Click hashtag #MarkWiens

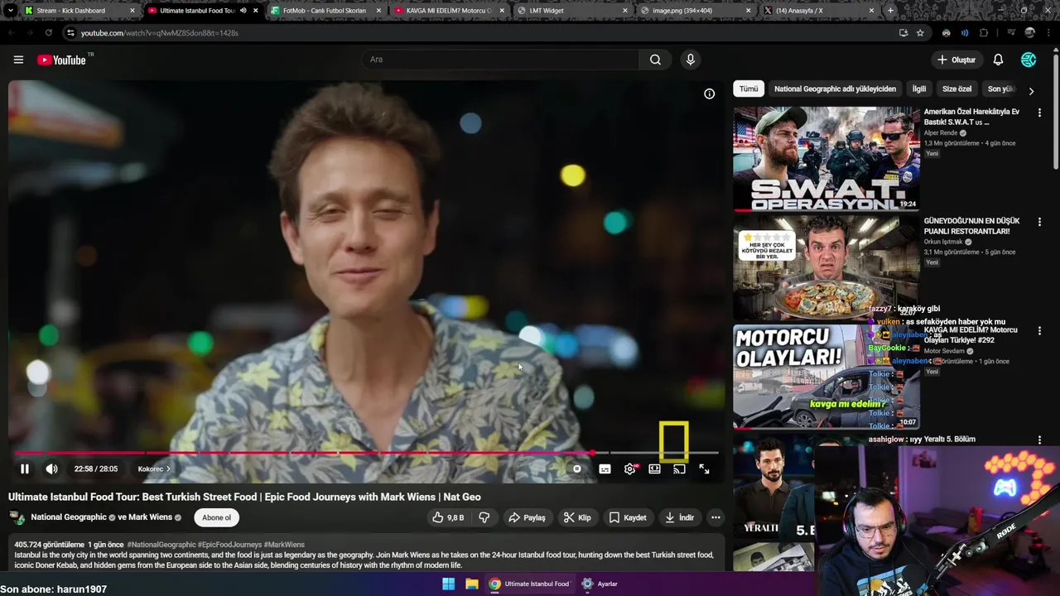pyautogui.click(x=284, y=545)
